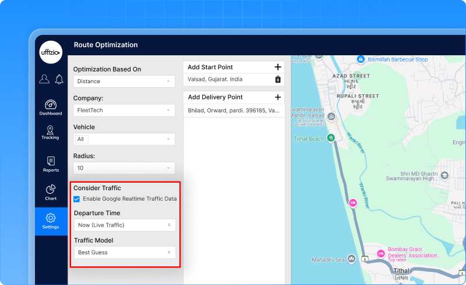Expand the Optimization Based On dropdown
The image size is (466, 285).
click(124, 81)
